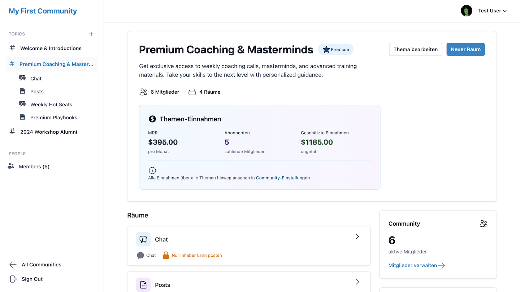Image resolution: width=520 pixels, height=292 pixels.
Task: Expand the Posts room with its chevron
Action: pos(357,282)
